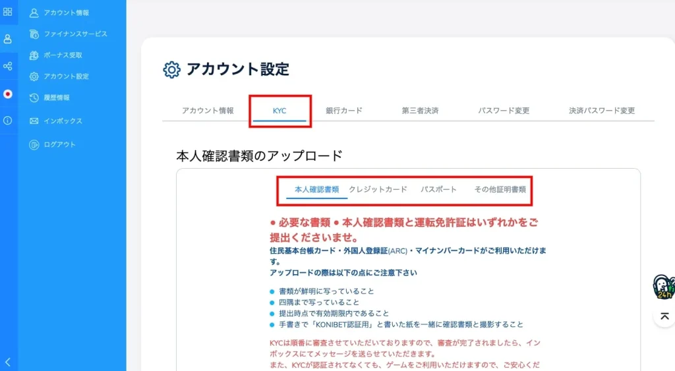The height and width of the screenshot is (371, 675).
Task: Click the red 必要な書類 notice text
Action: pyautogui.click(x=404, y=230)
